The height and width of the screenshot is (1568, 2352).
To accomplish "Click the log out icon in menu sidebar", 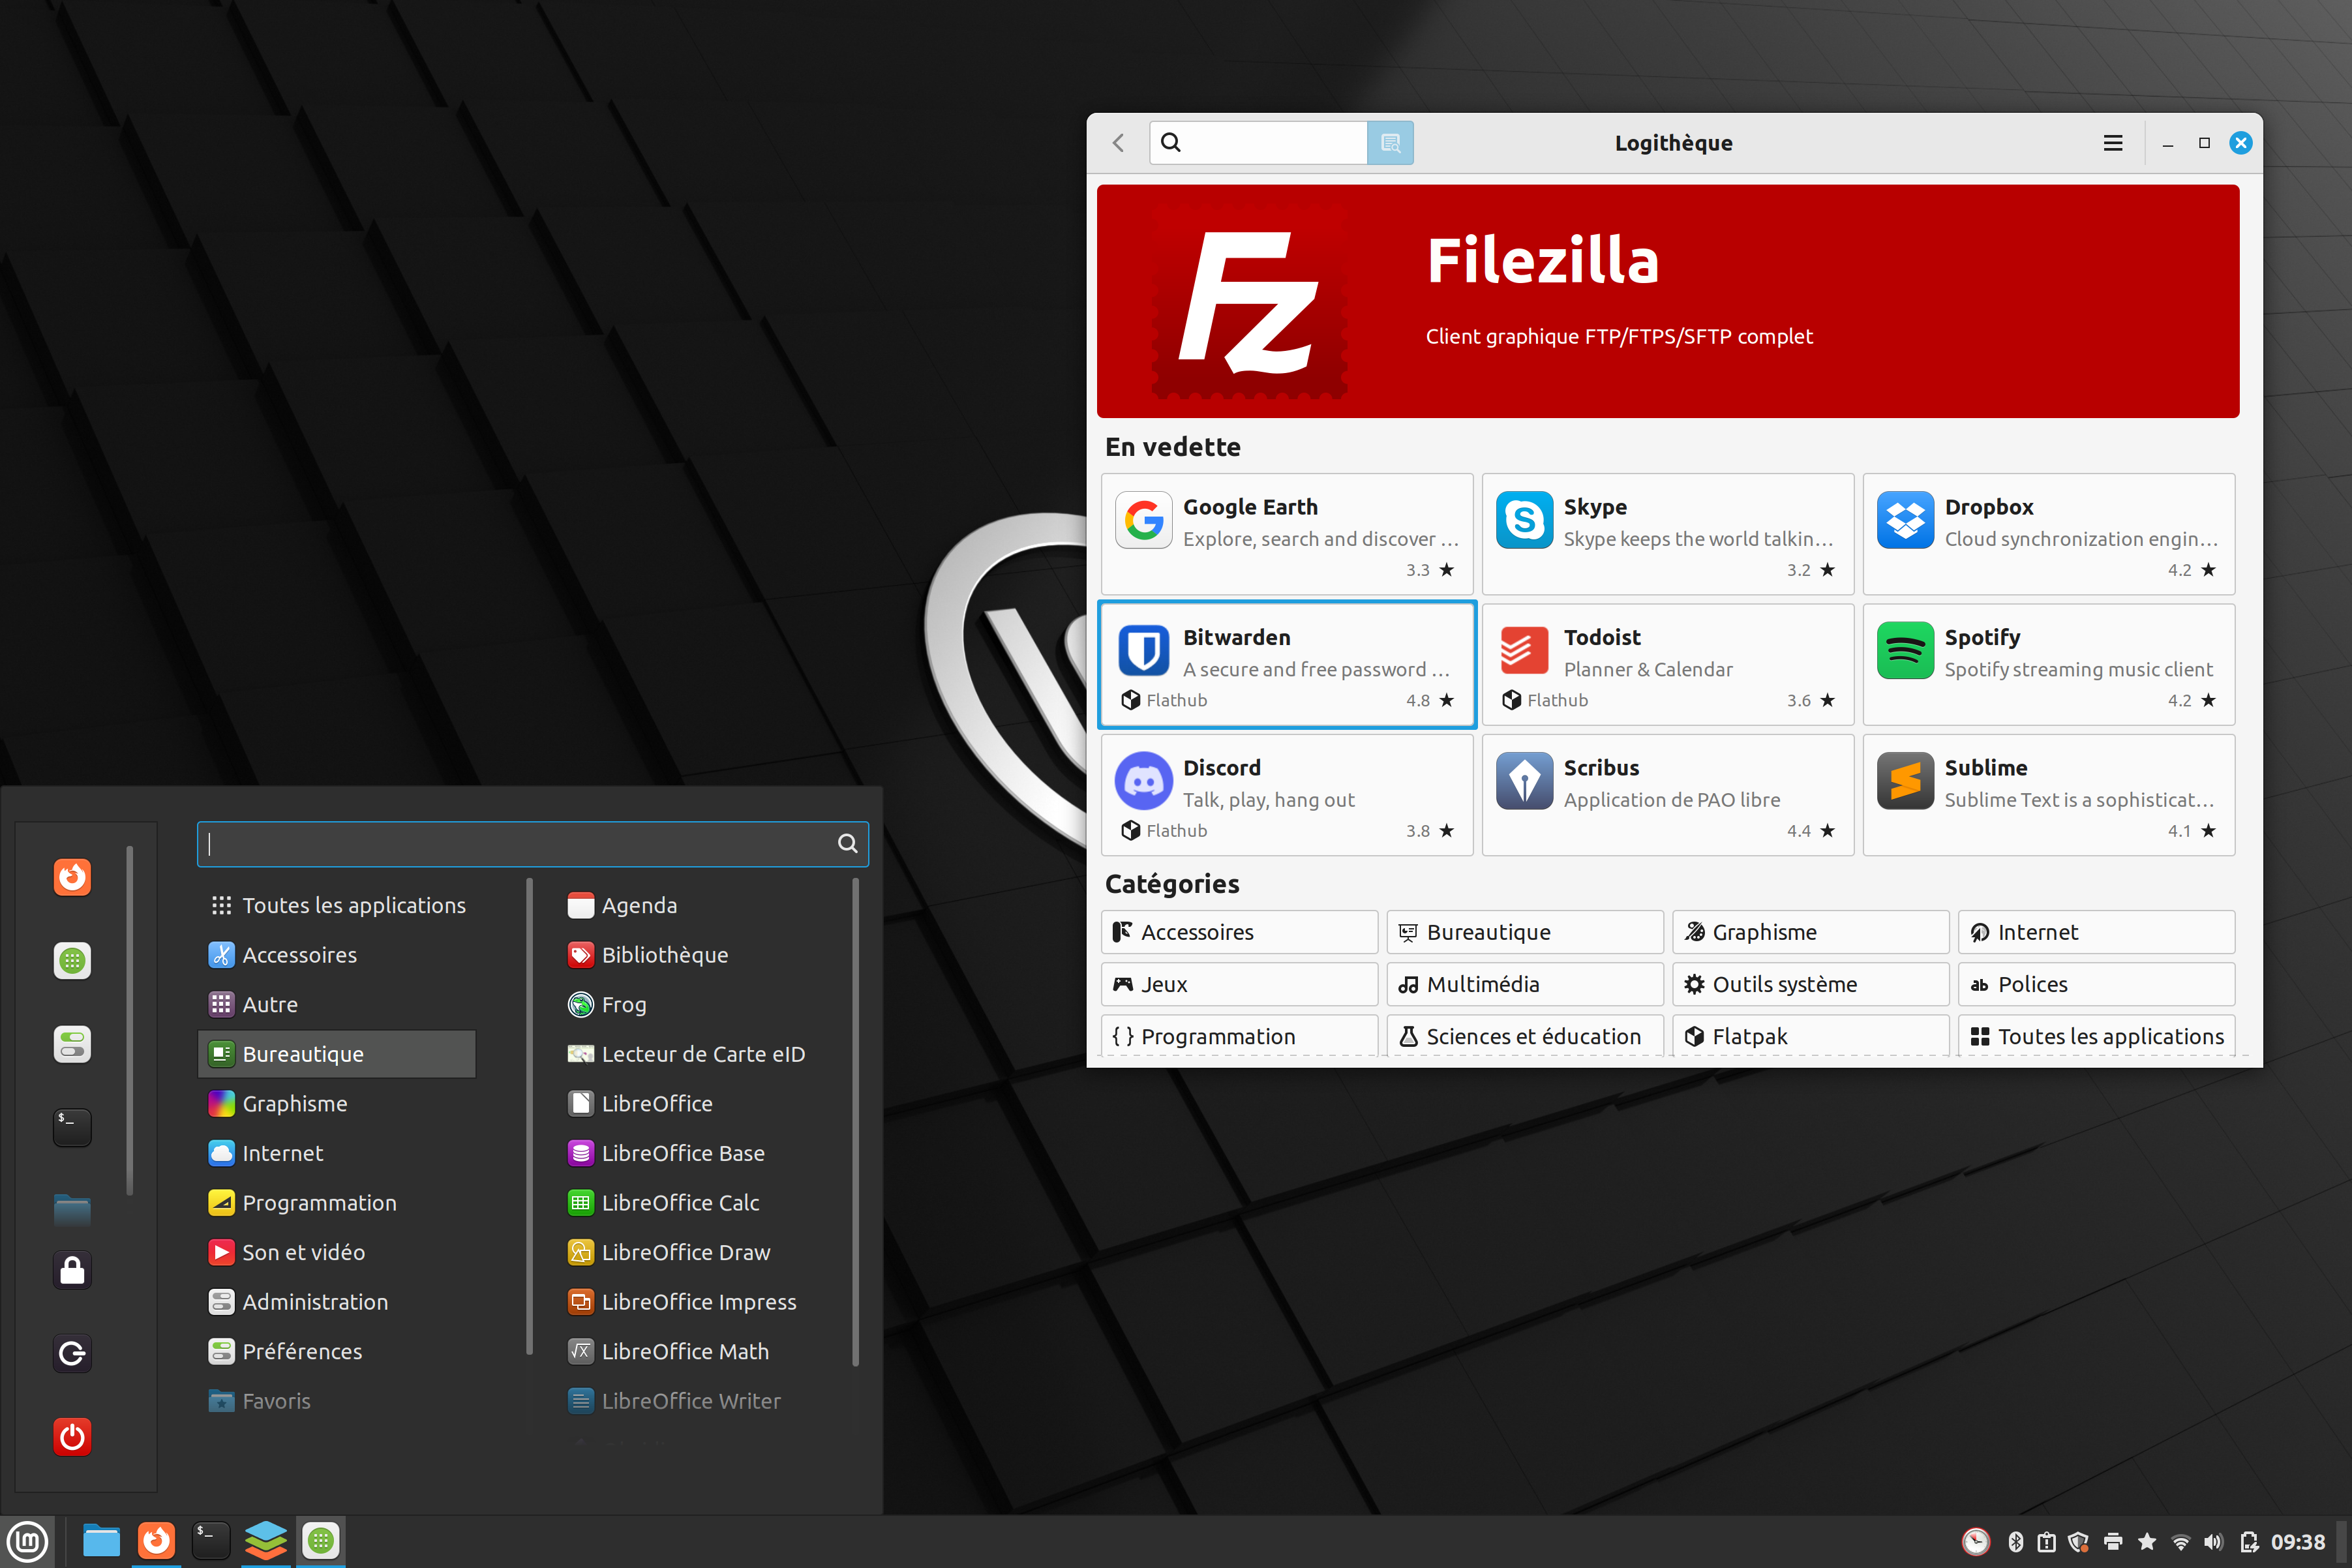I will pyautogui.click(x=72, y=1353).
